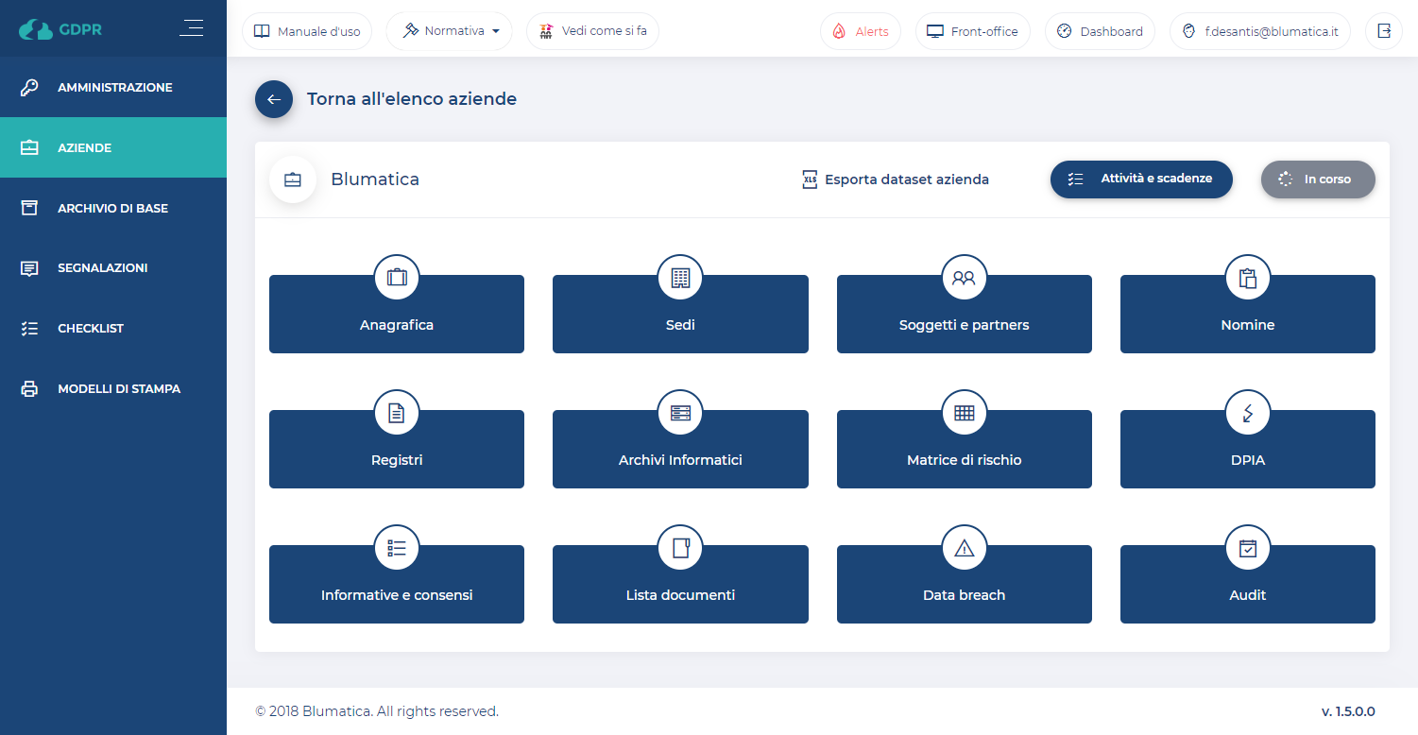The image size is (1418, 735).
Task: Open the In corso status selector
Action: 1317,179
